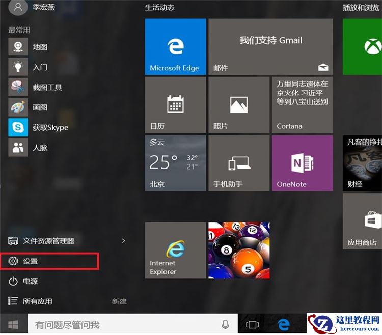Open 入门 get started app
This screenshot has width=382, height=335.
pyautogui.click(x=40, y=67)
